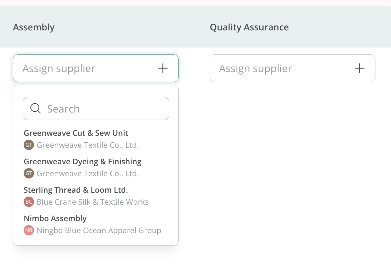This screenshot has width=391, height=269.
Task: Focus the Search field in supplier list
Action: tap(96, 109)
